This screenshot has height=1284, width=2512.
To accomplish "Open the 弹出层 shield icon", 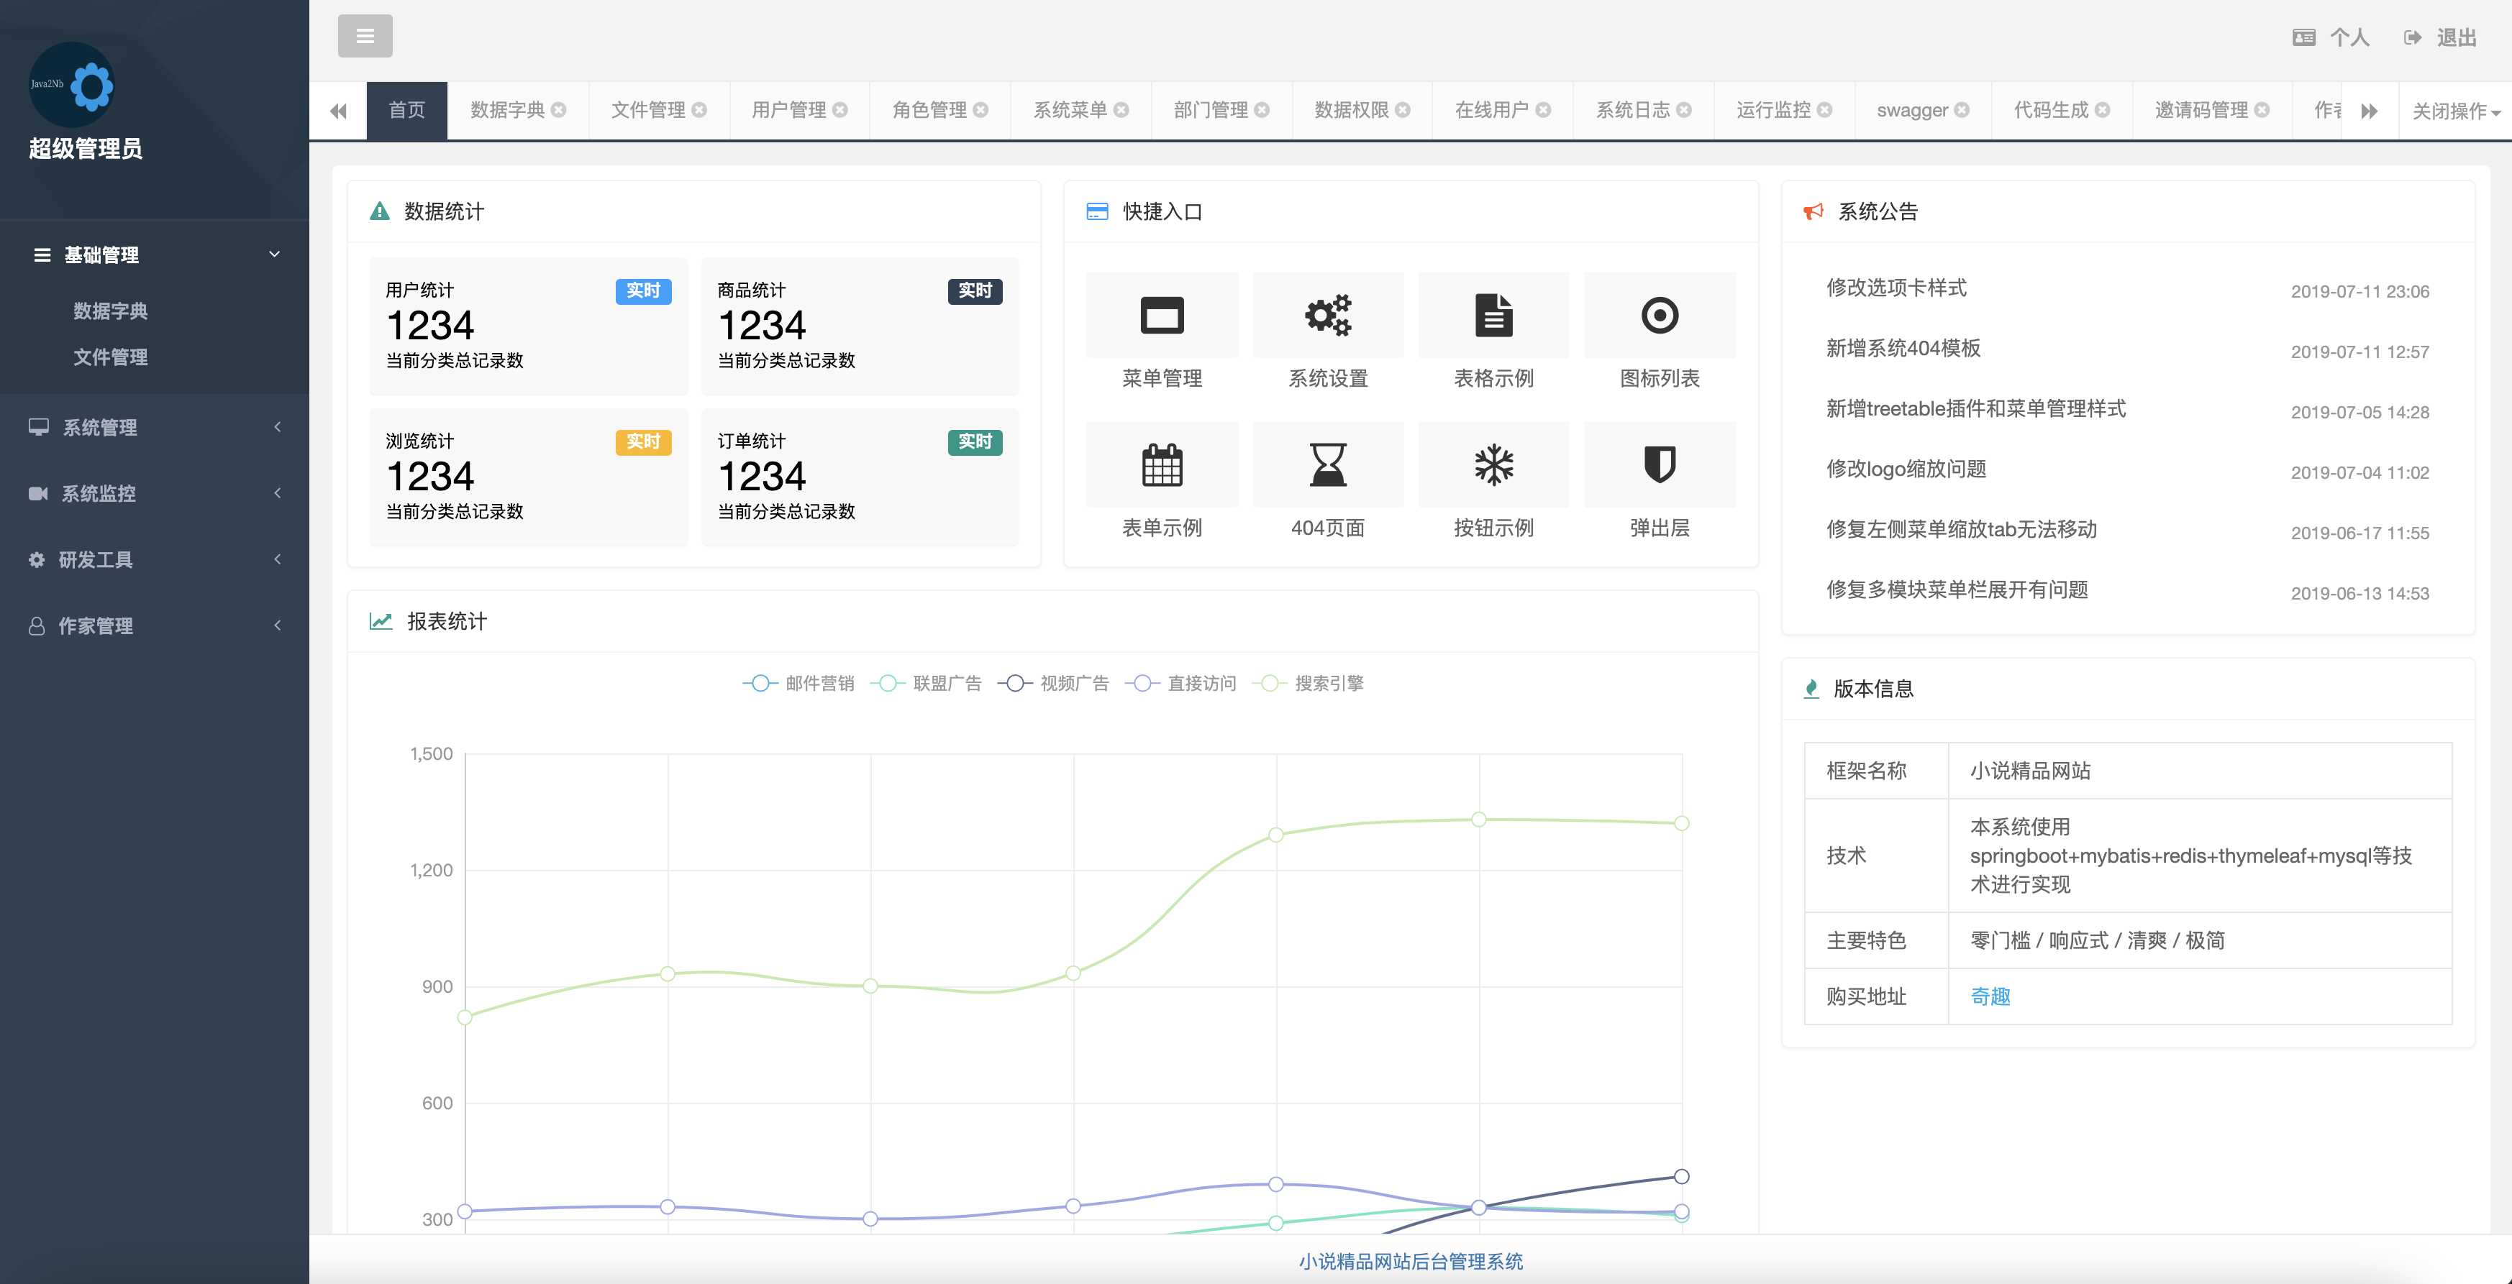I will pyautogui.click(x=1659, y=466).
